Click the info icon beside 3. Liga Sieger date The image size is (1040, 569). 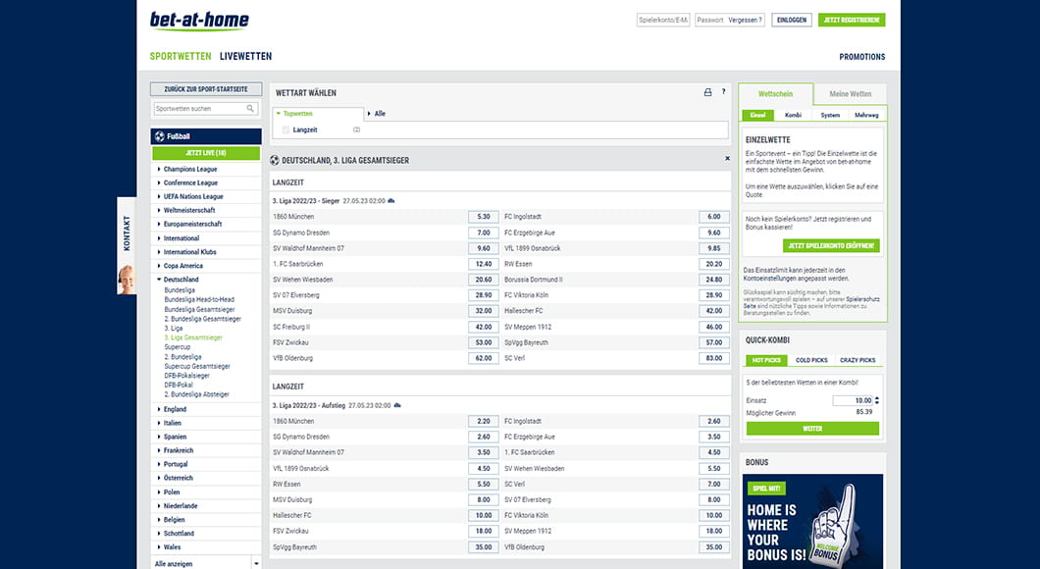391,200
